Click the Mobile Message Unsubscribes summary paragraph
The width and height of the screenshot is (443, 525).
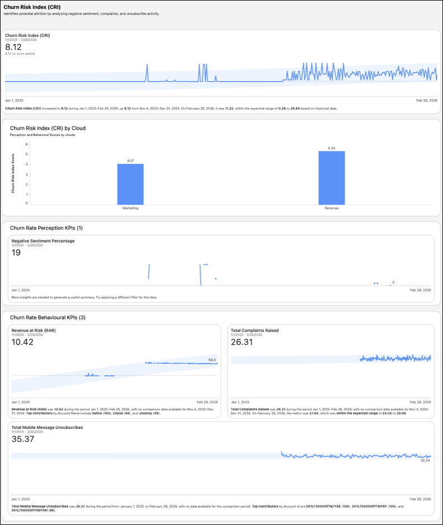click(x=208, y=508)
